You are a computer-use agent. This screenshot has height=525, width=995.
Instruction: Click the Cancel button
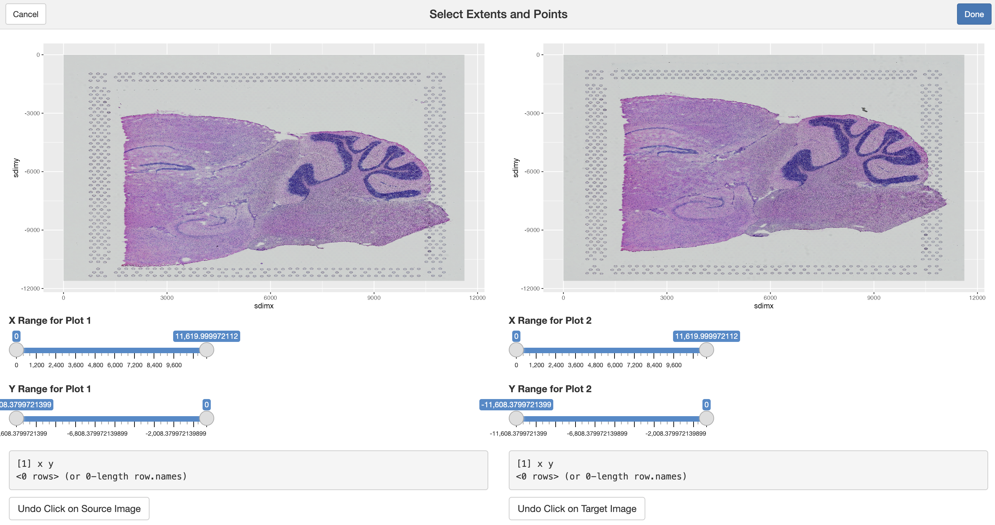26,14
